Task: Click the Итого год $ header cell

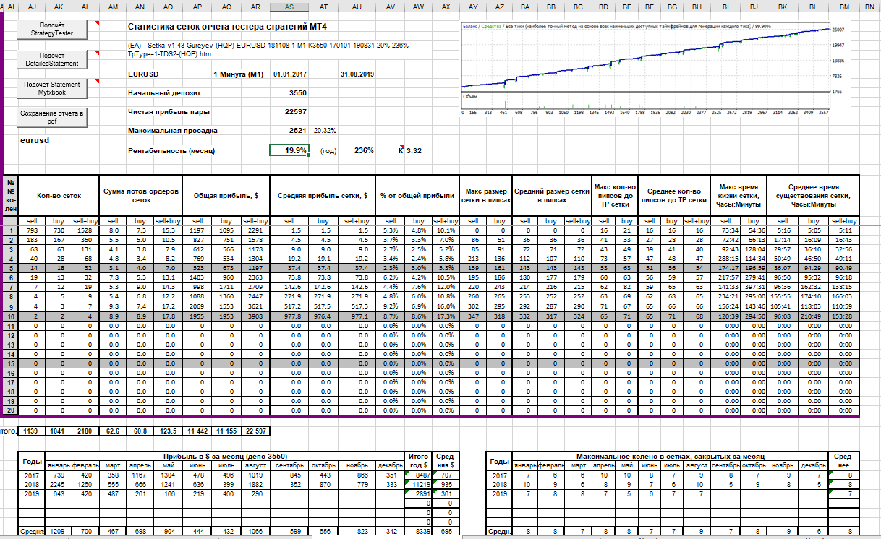Action: coord(418,460)
